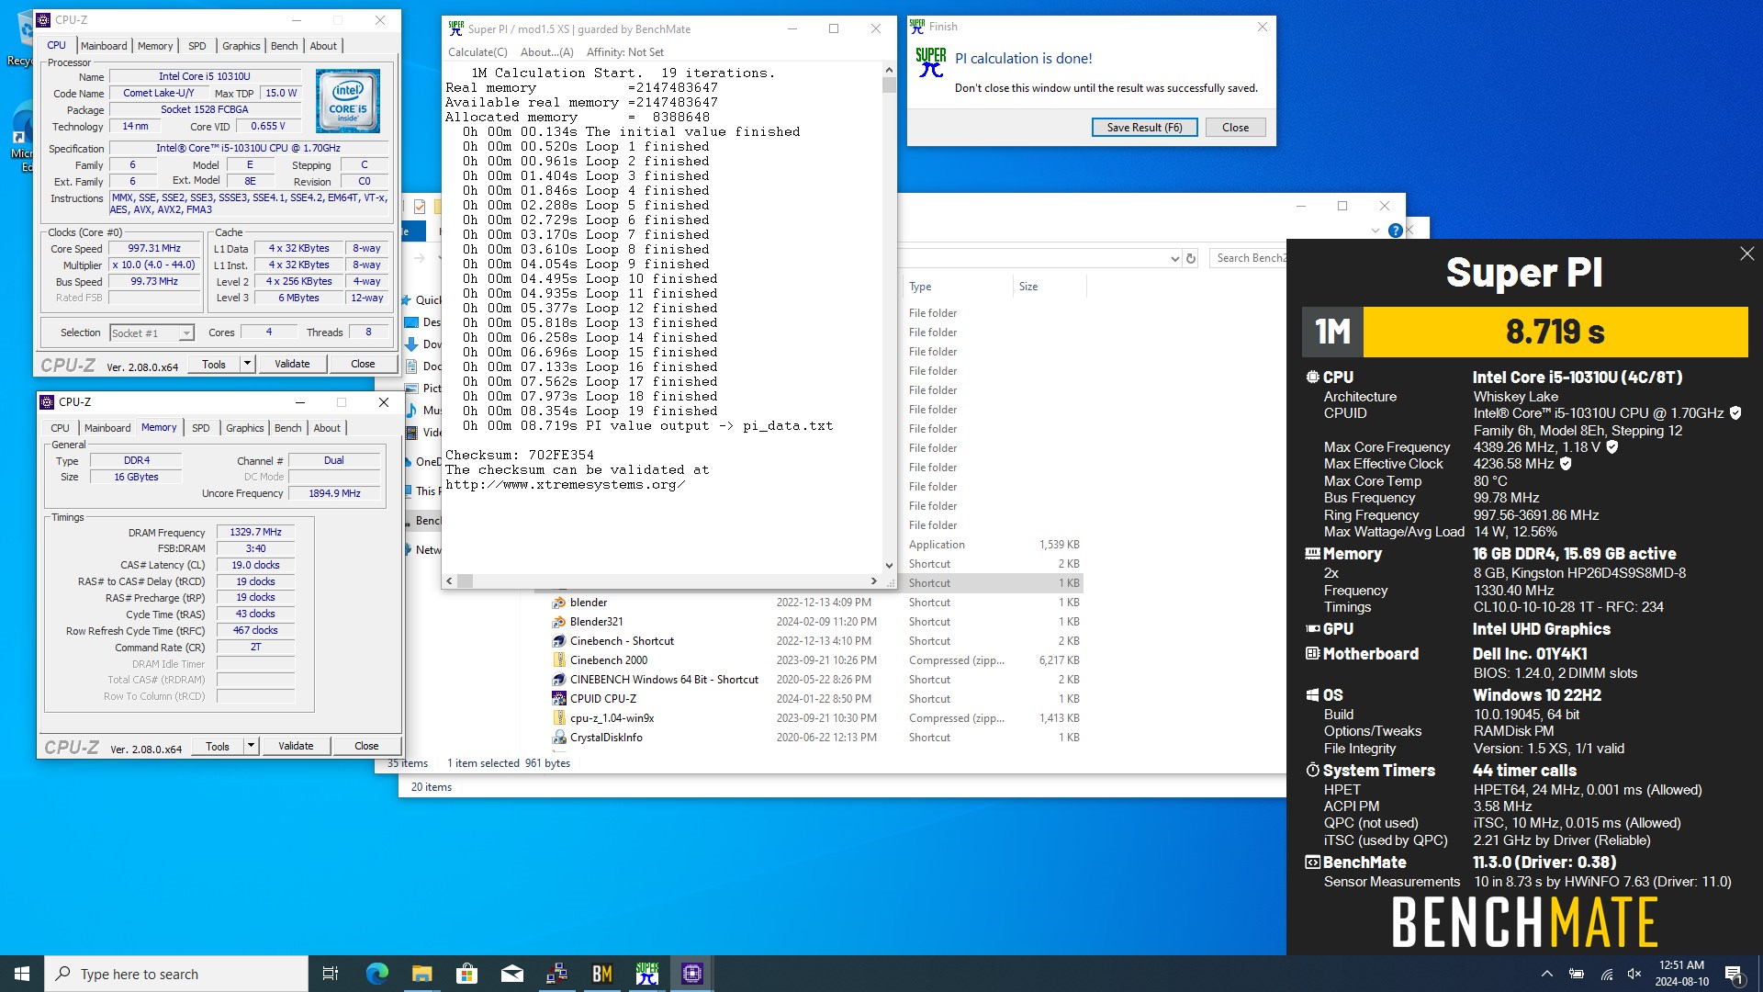Screen dimensions: 1763x992
Task: Click Close in the Memory CPU-Z window
Action: coord(366,746)
